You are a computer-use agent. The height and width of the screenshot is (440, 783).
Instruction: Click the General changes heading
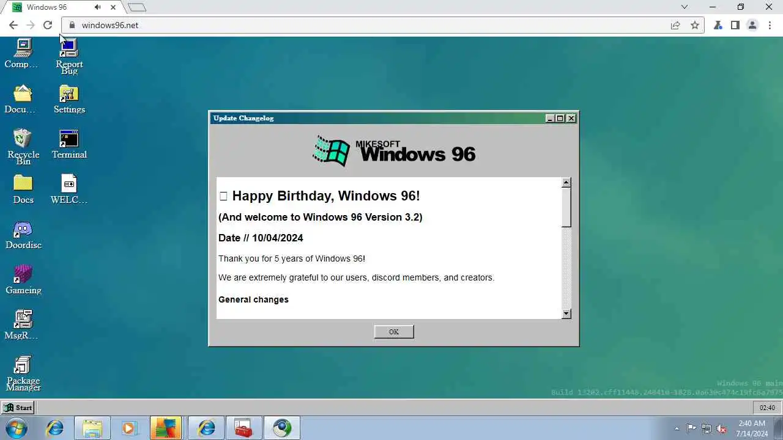point(253,299)
